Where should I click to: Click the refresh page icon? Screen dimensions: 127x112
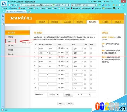(x=12, y=5)
